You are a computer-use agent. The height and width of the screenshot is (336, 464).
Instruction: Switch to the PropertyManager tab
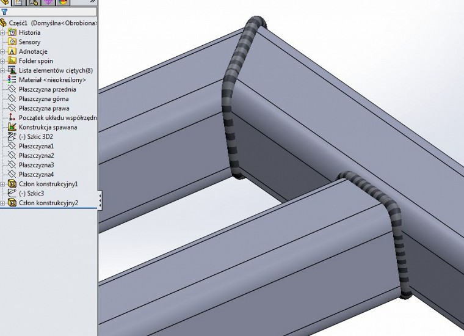[19, 2]
